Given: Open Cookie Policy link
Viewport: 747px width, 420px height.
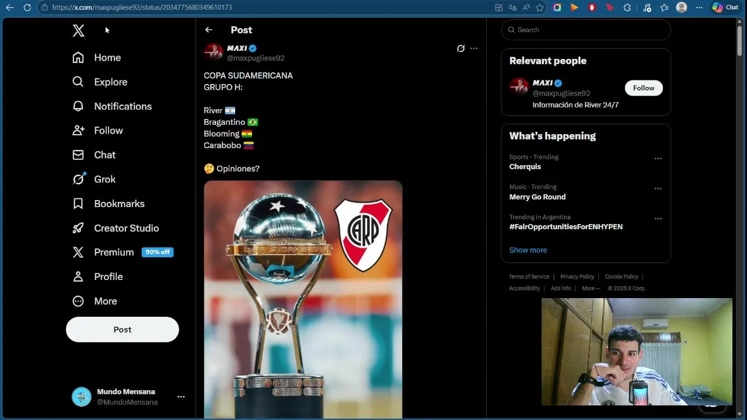Looking at the screenshot, I should (622, 276).
